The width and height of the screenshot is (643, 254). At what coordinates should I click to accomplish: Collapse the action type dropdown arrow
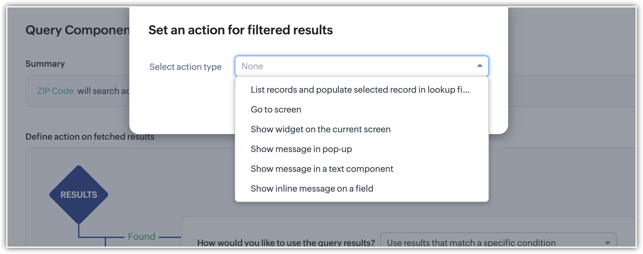click(480, 66)
